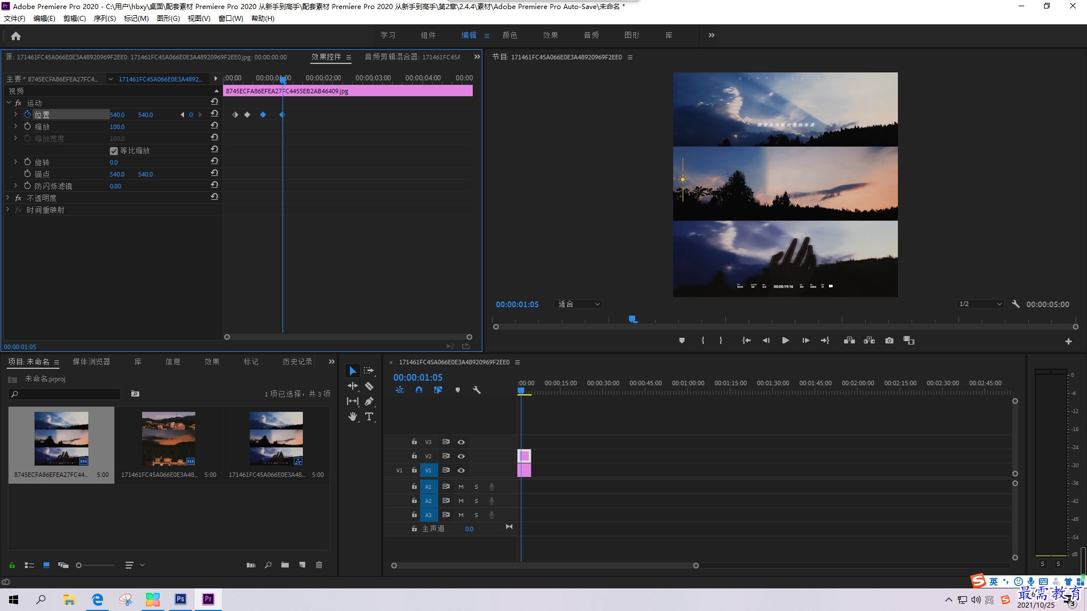Select the Pen tool
This screenshot has width=1087, height=611.
pos(369,402)
